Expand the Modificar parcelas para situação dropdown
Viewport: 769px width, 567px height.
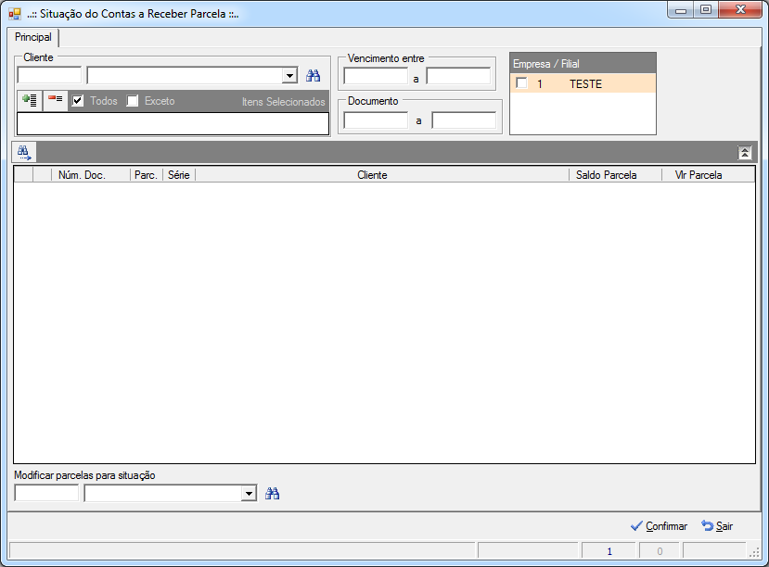pyautogui.click(x=250, y=494)
